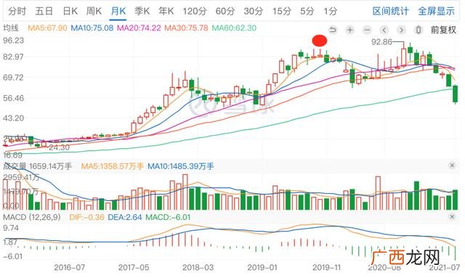Click the MA5:67.90 legend value
This screenshot has width=465, height=278.
coord(47,28)
